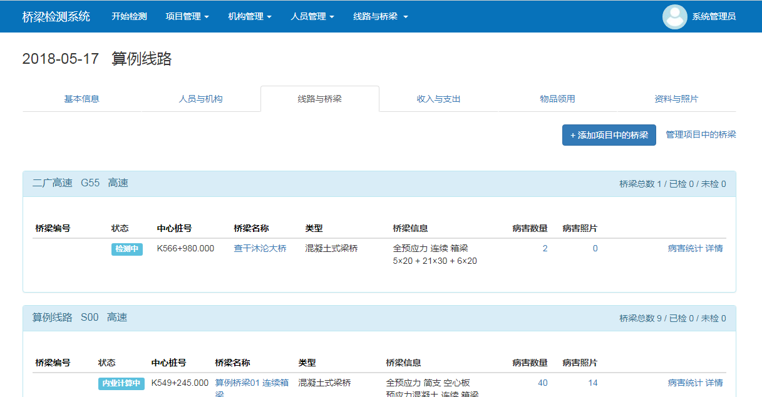Switch to 基本信息 tab
The height and width of the screenshot is (397, 762).
pos(81,99)
